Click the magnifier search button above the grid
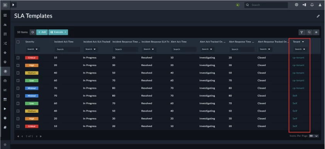 (309, 32)
